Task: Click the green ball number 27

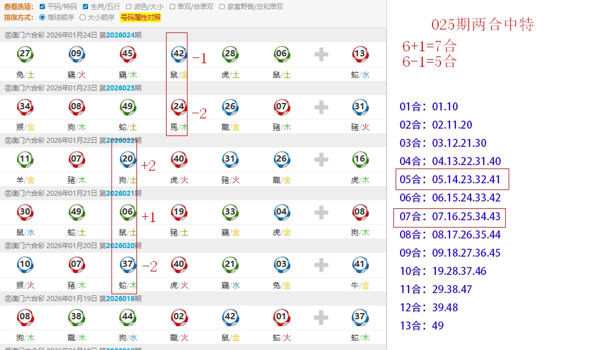Action: pos(25,55)
